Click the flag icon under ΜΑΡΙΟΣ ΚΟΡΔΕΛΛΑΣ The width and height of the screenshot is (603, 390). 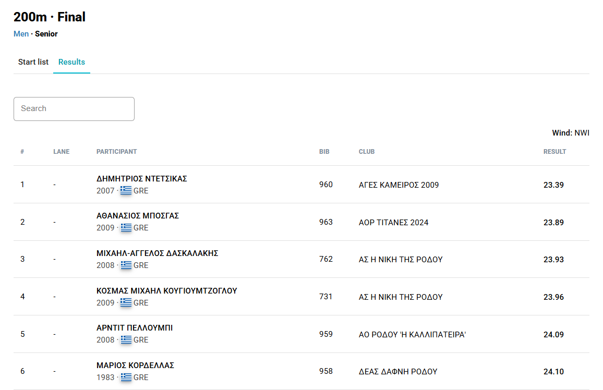click(126, 377)
